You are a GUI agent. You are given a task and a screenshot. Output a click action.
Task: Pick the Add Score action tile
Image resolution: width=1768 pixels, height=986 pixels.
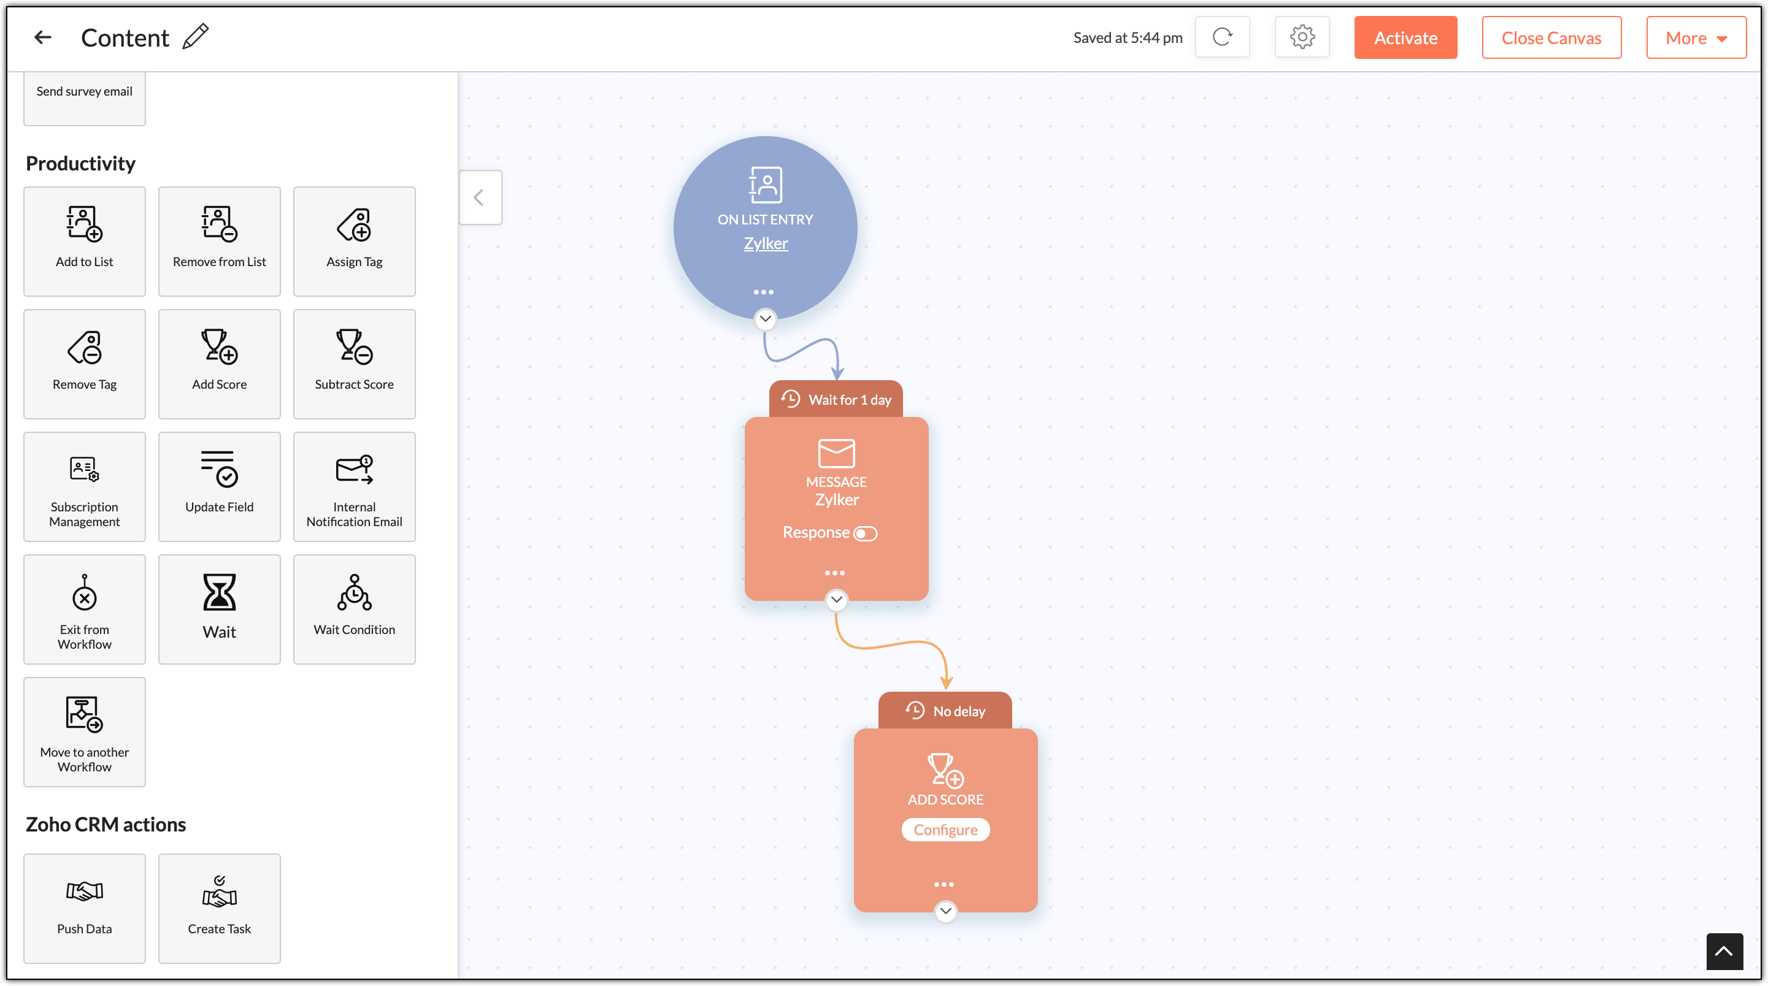220,364
